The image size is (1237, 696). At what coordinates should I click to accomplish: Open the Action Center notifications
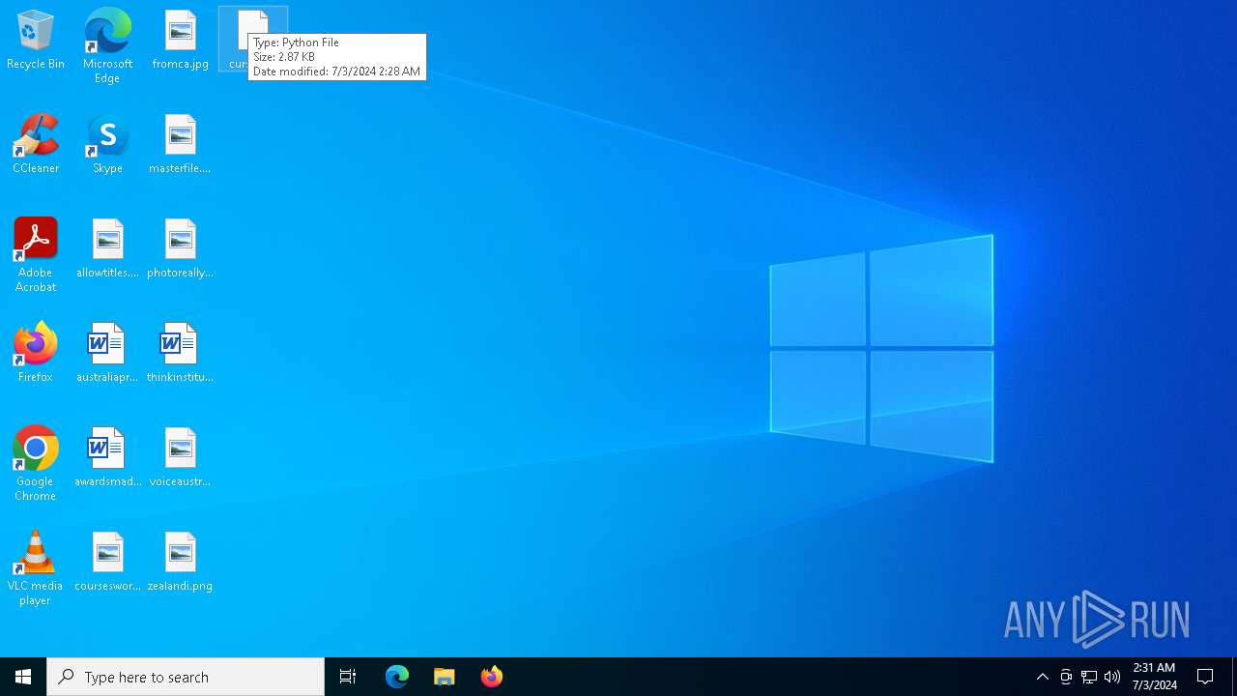pyautogui.click(x=1206, y=677)
